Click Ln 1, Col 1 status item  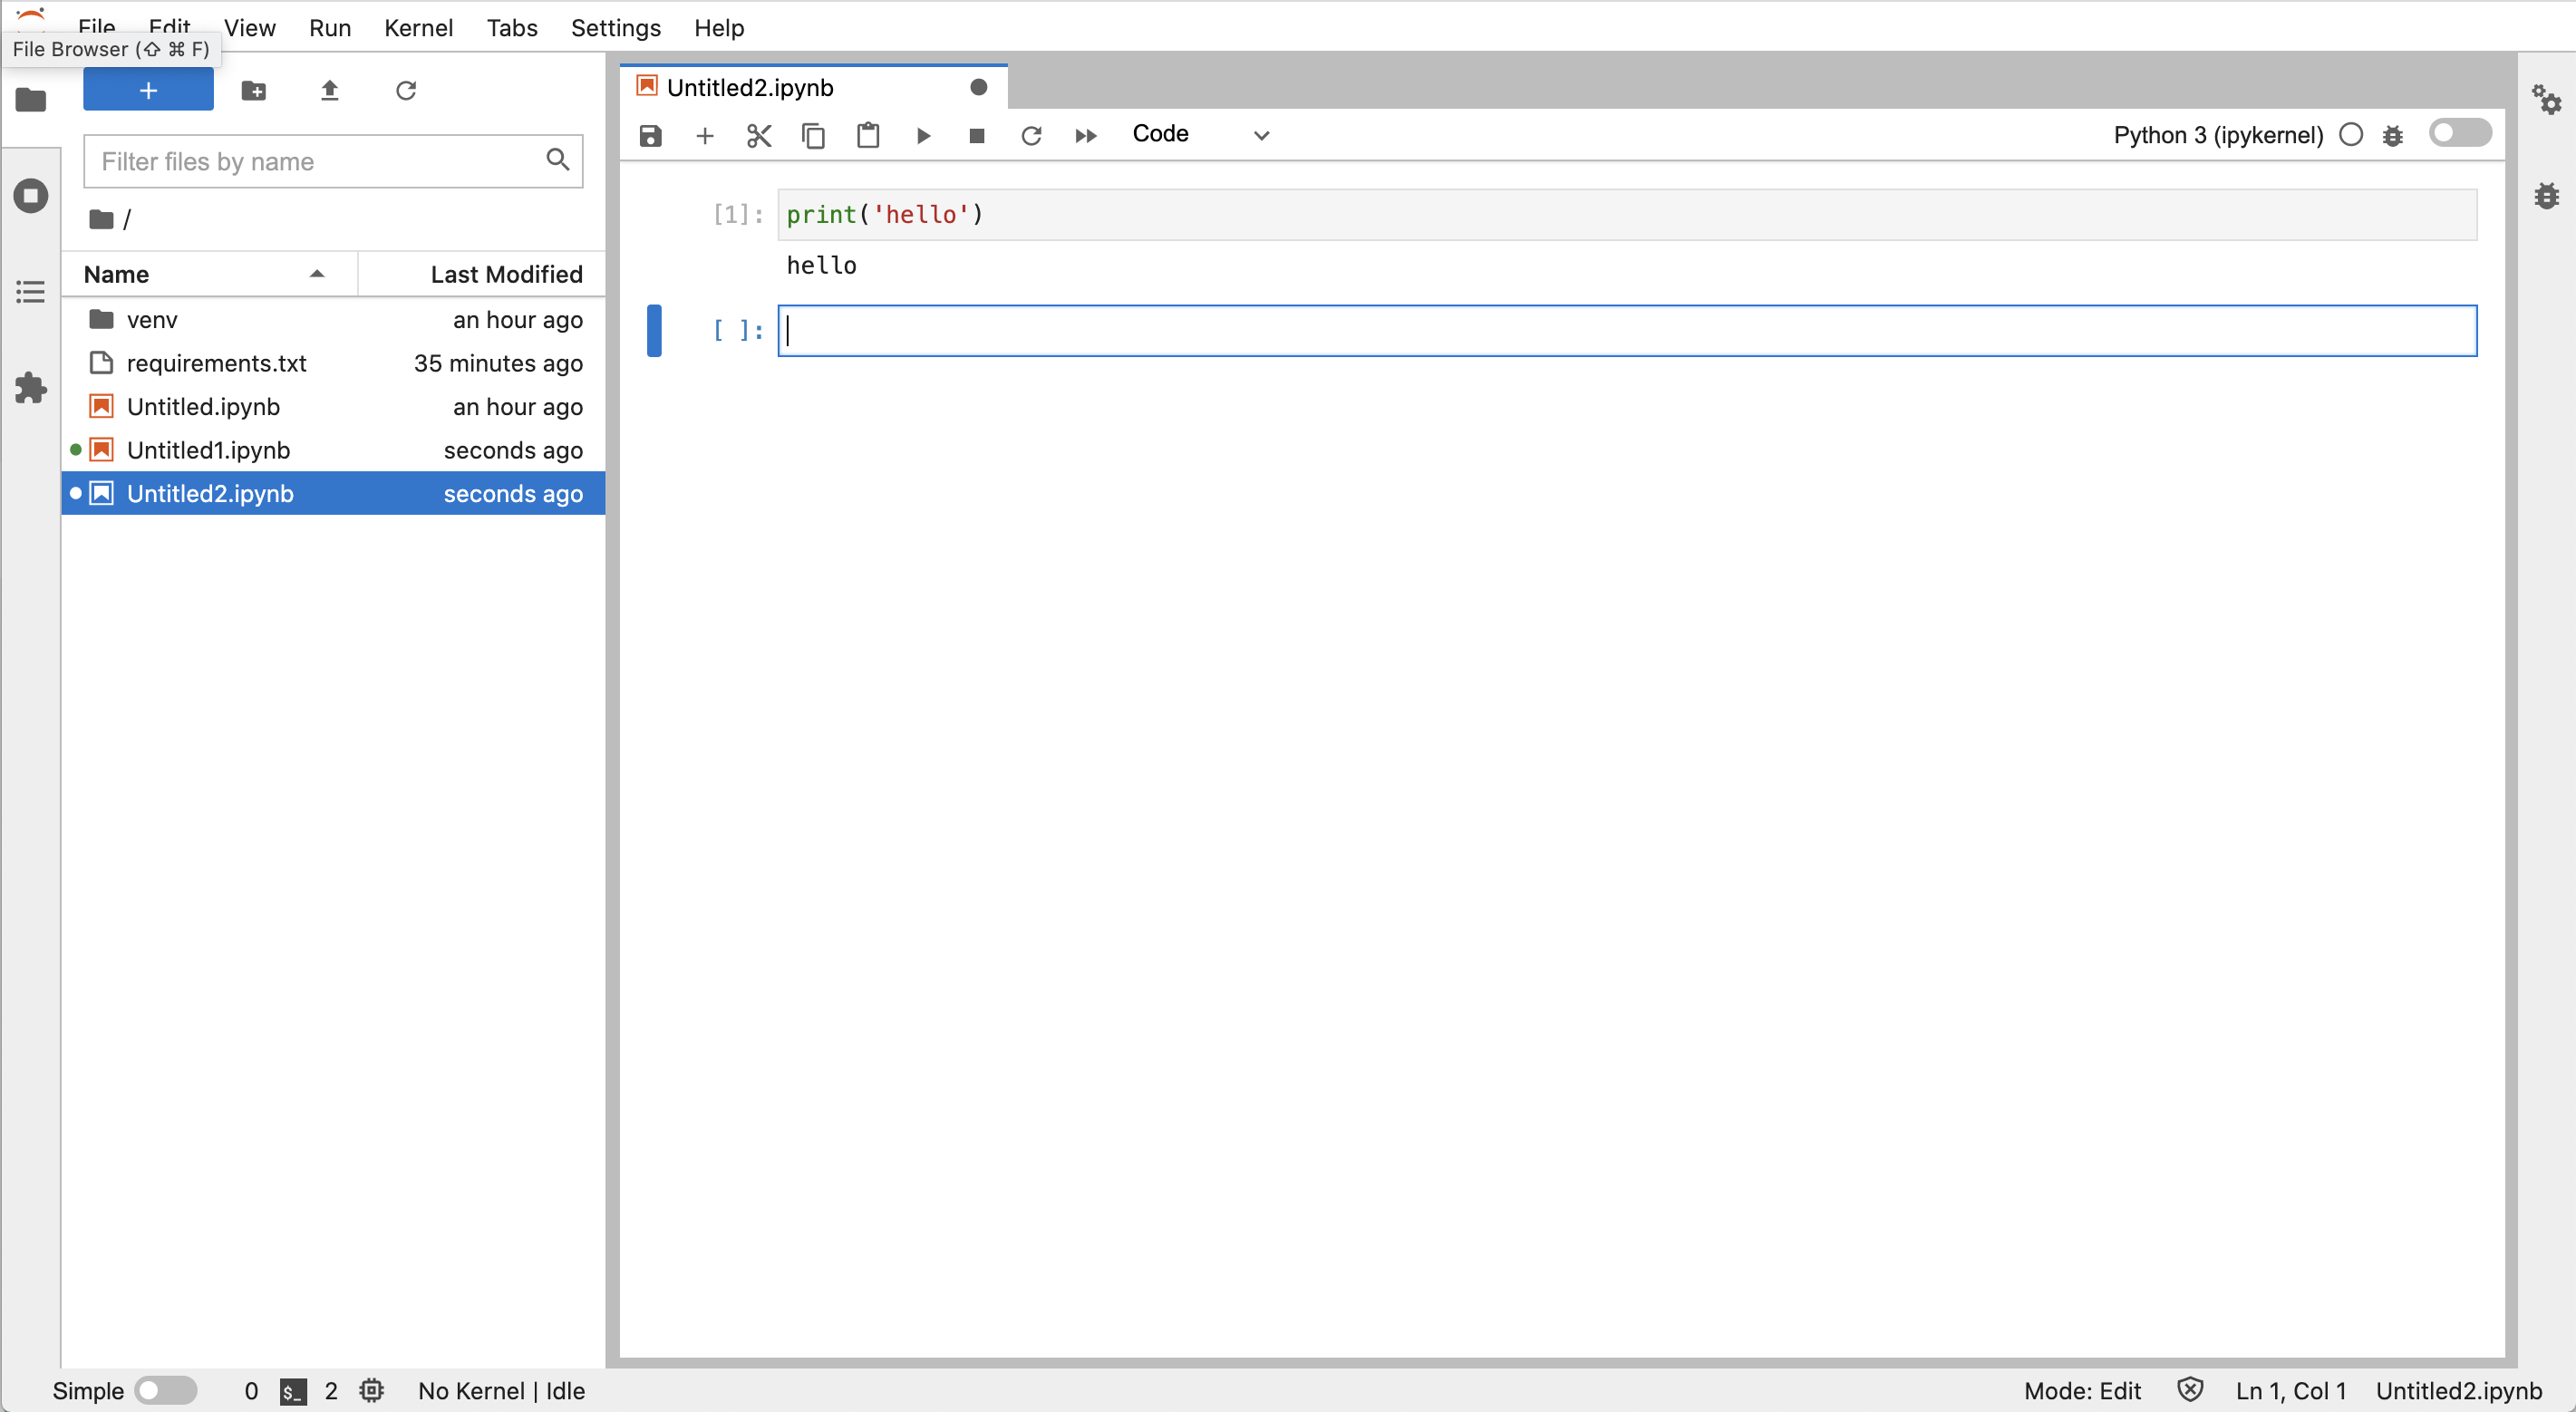click(2291, 1390)
